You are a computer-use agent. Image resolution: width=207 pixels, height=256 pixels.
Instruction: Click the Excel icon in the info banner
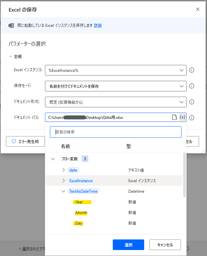[x=11, y=26]
